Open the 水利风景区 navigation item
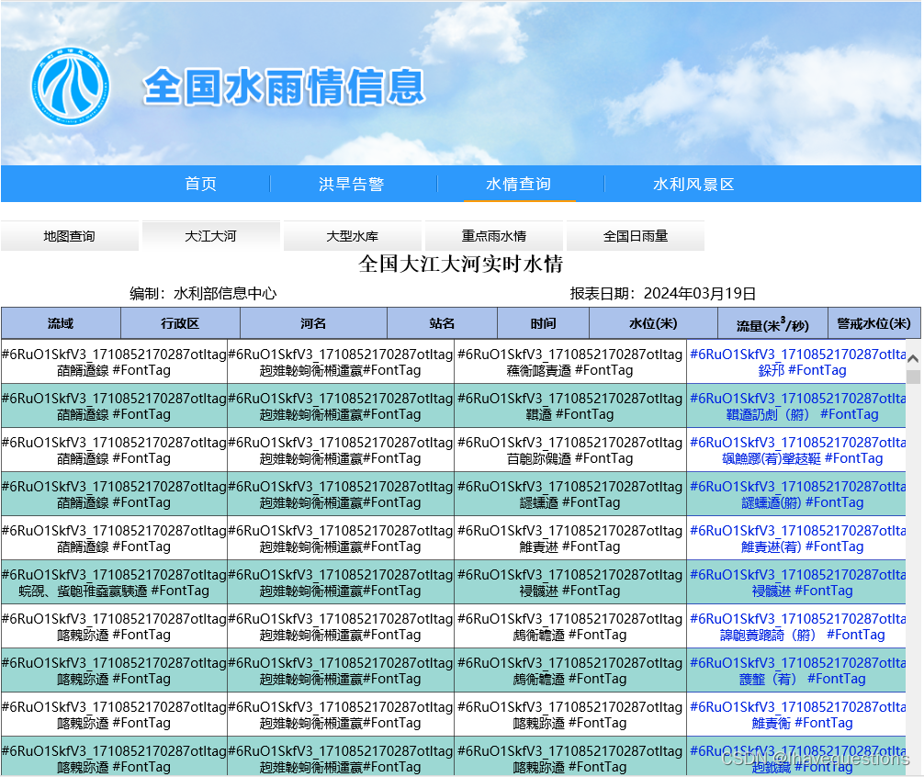924x777 pixels. 693,185
